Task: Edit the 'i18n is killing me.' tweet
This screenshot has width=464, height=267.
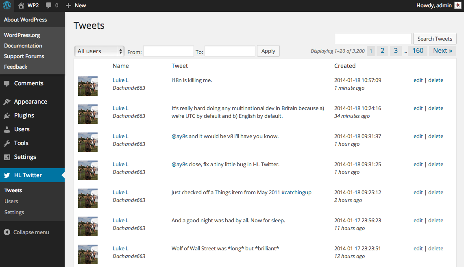Action: 418,80
